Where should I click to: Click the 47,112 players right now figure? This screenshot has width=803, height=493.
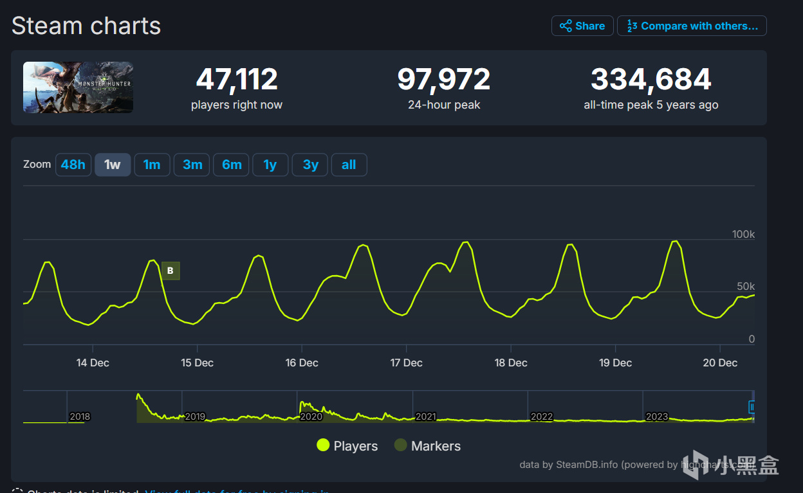(237, 80)
